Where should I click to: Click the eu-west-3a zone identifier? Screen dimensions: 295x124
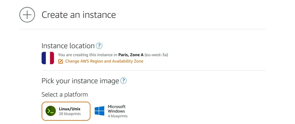tap(156, 55)
